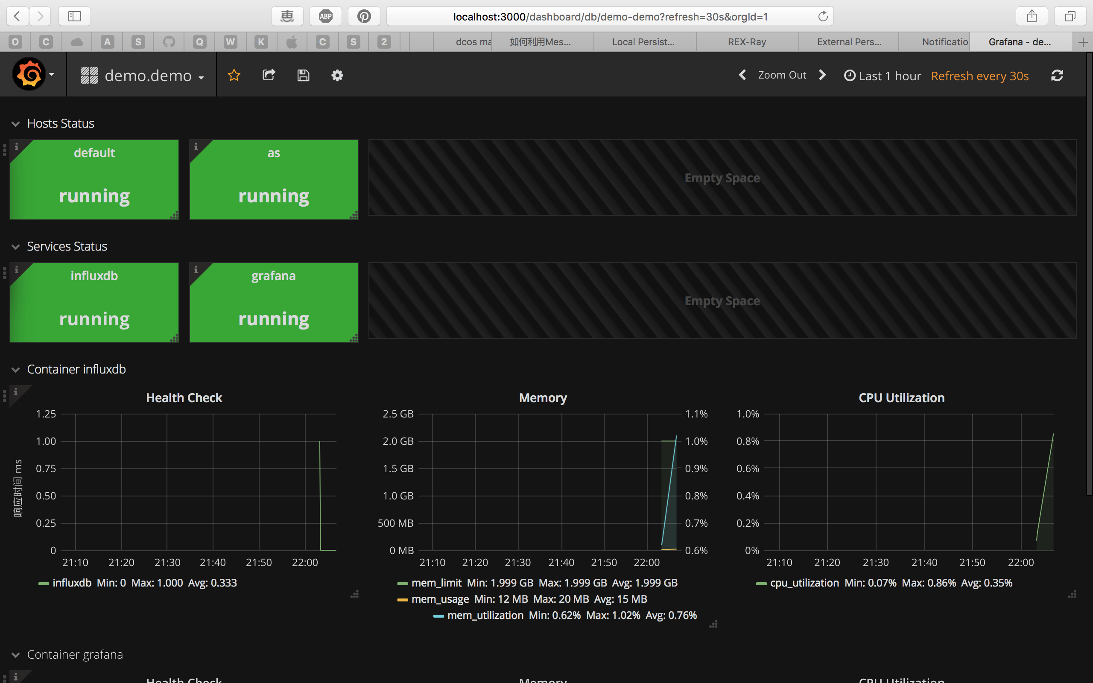Switch to the REX-Ray tab
The width and height of the screenshot is (1093, 683).
[747, 42]
